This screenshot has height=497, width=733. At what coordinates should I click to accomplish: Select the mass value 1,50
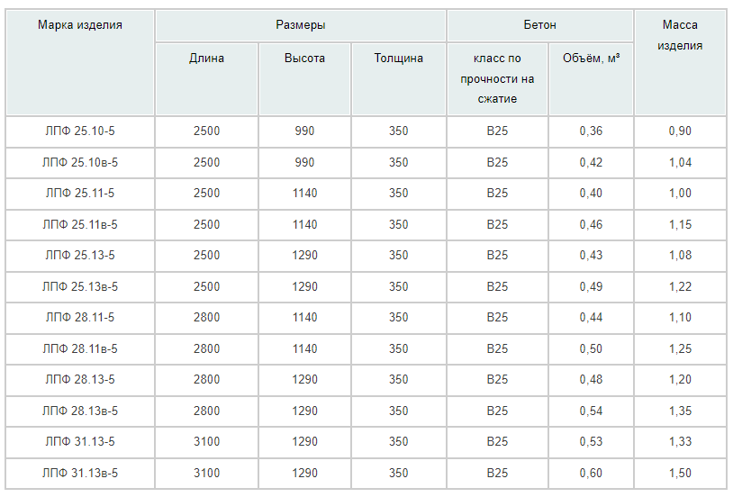pyautogui.click(x=680, y=474)
